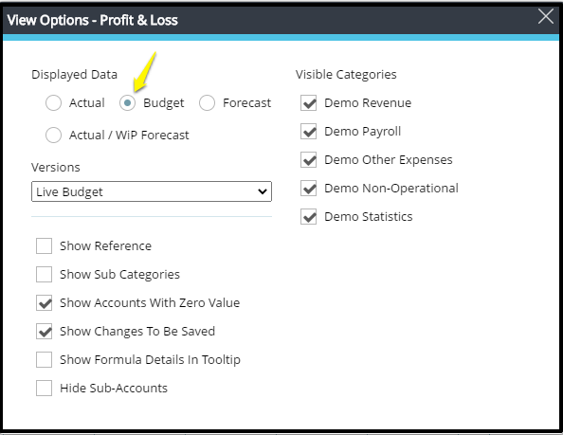Check the Hide Sub-Accounts box

[x=45, y=388]
